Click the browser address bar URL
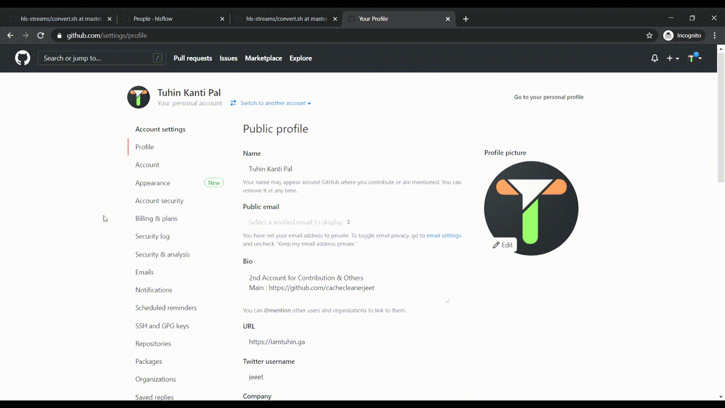 coord(107,35)
